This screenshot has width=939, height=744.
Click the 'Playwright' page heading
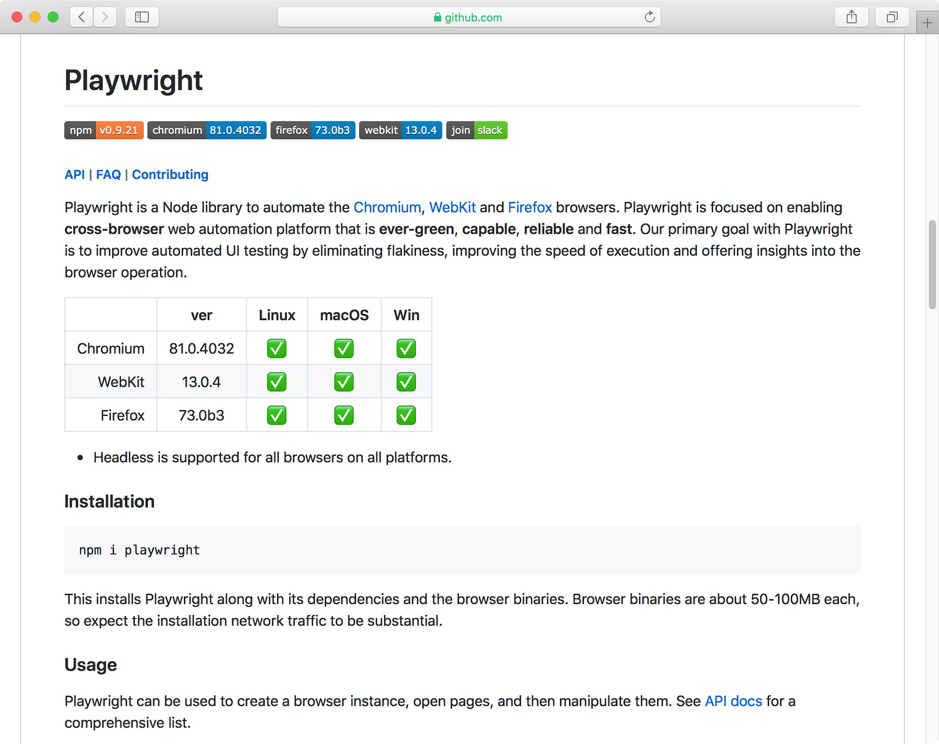coord(133,80)
